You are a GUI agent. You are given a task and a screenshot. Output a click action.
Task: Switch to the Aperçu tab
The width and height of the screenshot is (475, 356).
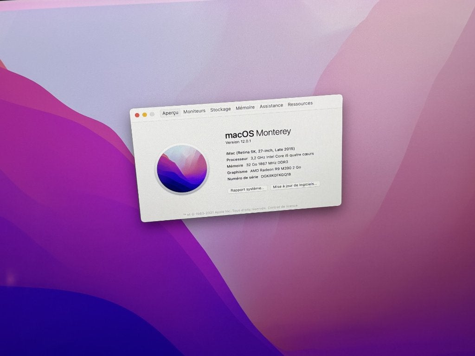coord(170,113)
